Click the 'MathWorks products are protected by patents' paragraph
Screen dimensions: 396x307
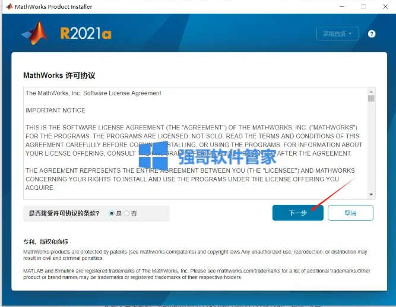pos(195,255)
